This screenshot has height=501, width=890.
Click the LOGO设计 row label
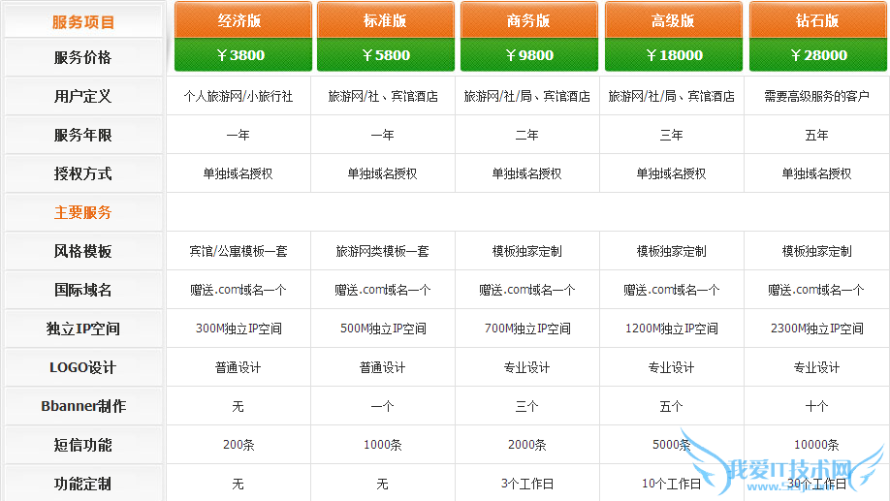pyautogui.click(x=83, y=367)
